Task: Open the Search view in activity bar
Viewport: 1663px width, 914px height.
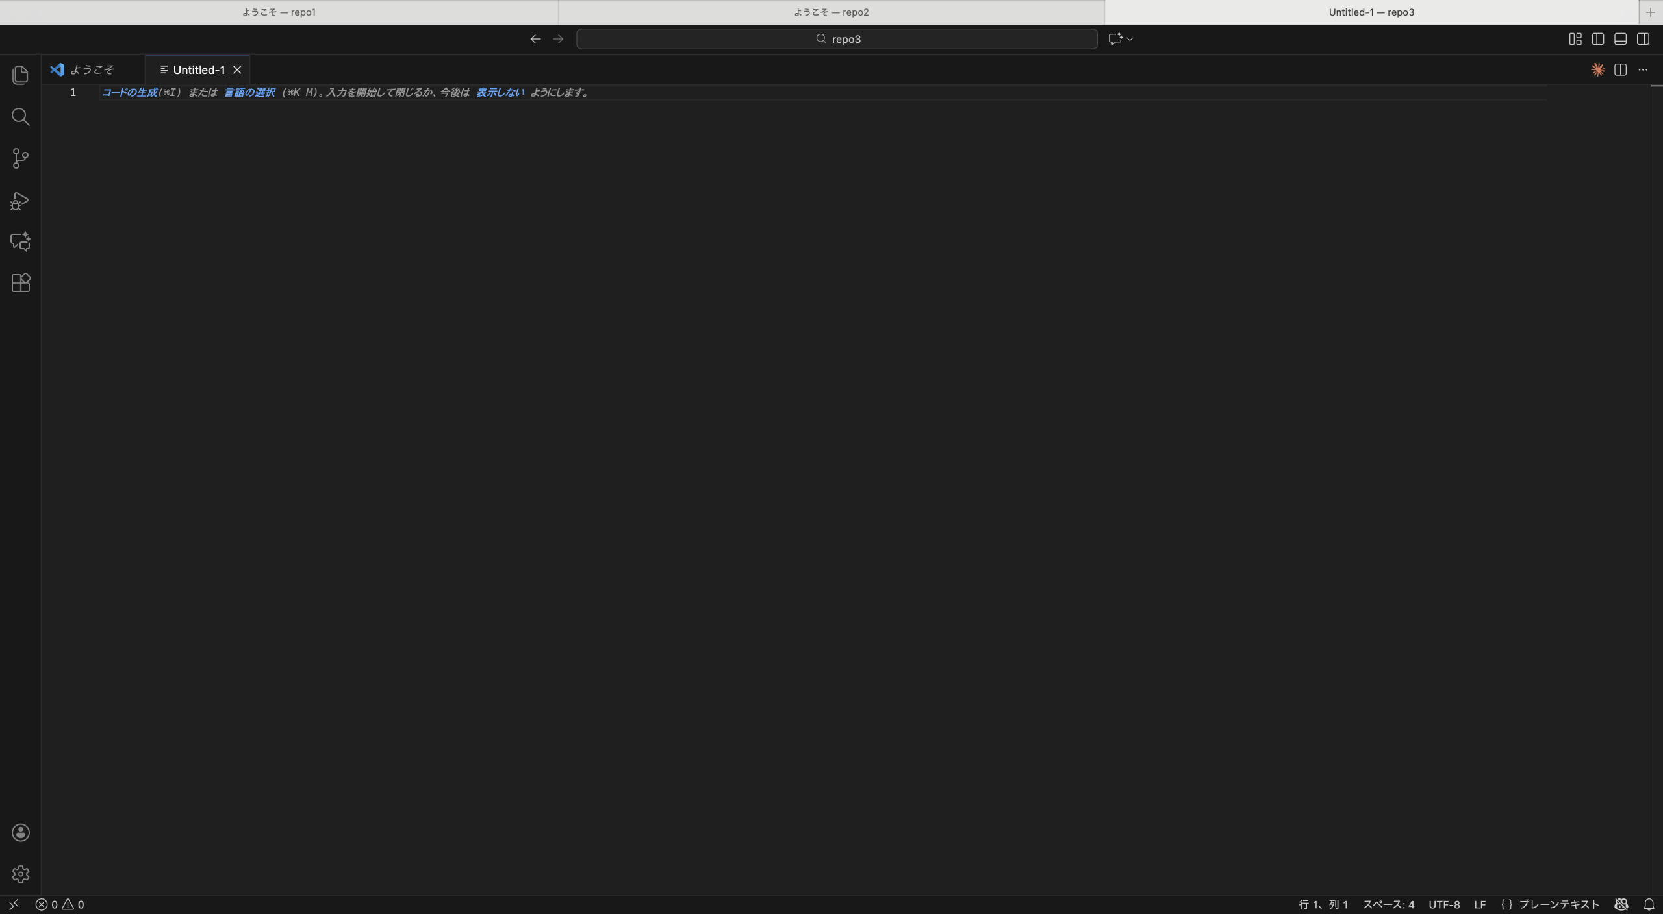Action: pyautogui.click(x=20, y=117)
